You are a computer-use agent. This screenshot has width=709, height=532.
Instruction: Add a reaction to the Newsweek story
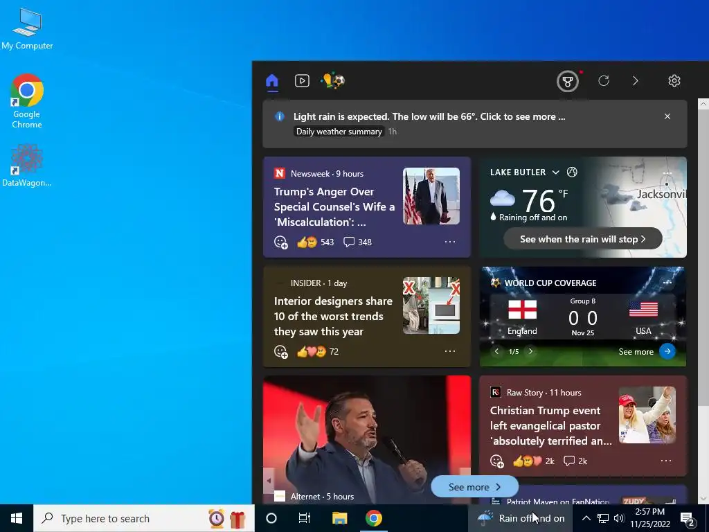(281, 242)
